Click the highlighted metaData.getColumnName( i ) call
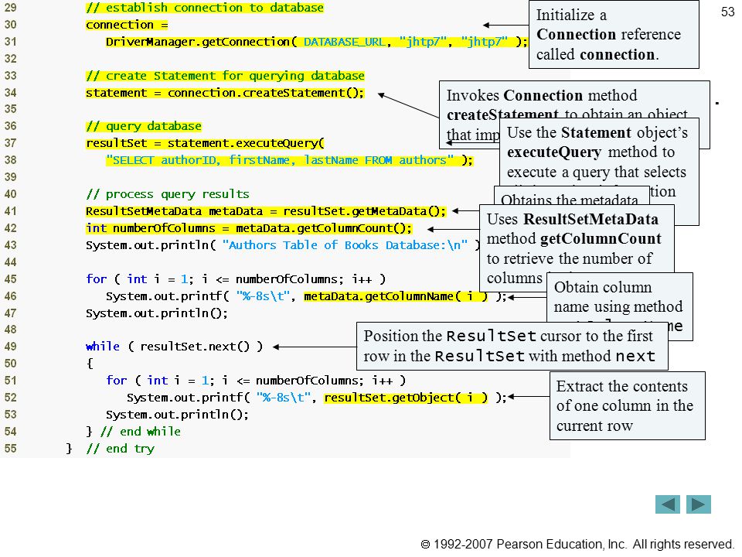Screen dimensions: 742x557 396,296
